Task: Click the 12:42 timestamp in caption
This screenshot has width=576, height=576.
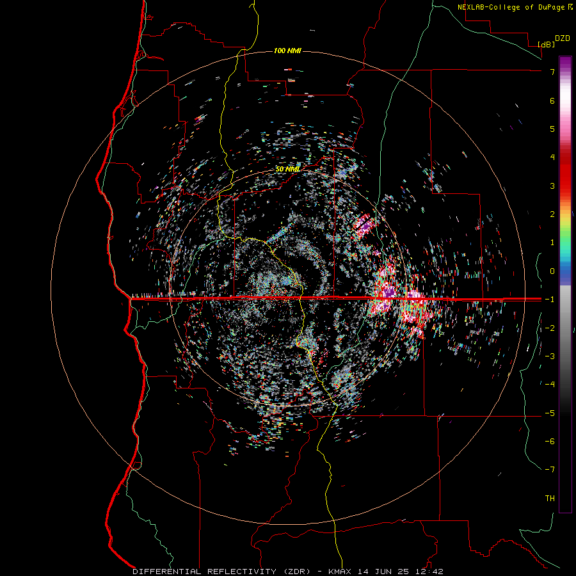Action: [430, 572]
